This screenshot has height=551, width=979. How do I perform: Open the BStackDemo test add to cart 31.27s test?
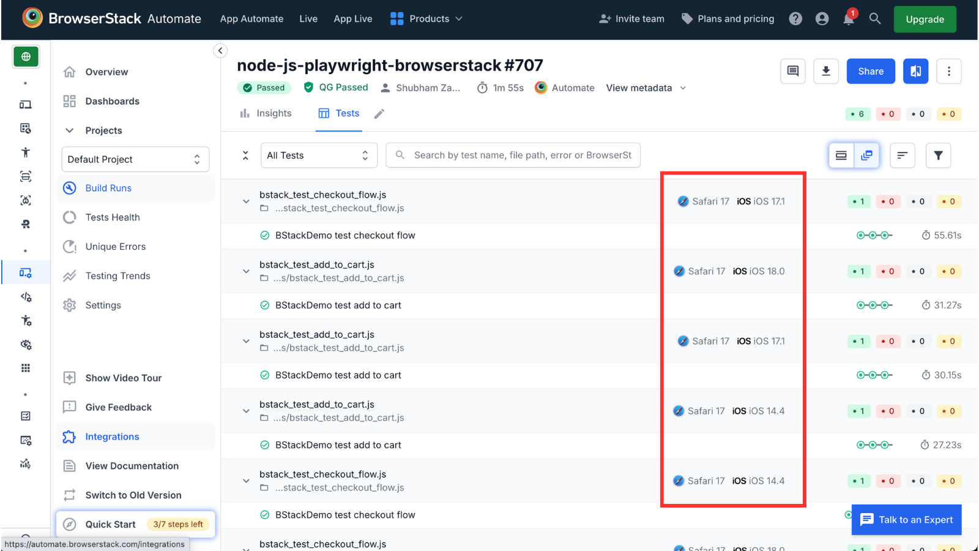pos(338,305)
